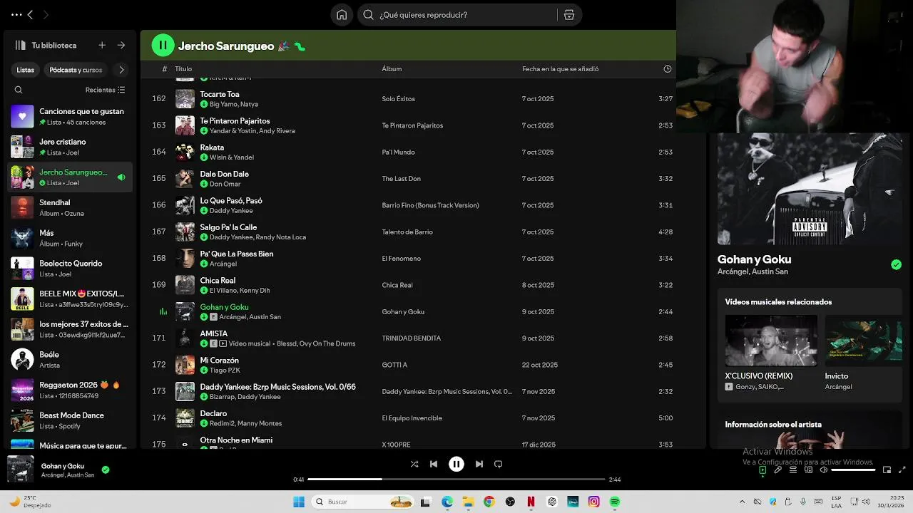
Task: Open the 'Beelecito Querido' playlist
Action: pyautogui.click(x=70, y=269)
